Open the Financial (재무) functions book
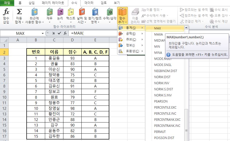Viewport: 230px width, 141px height. coord(50,15)
